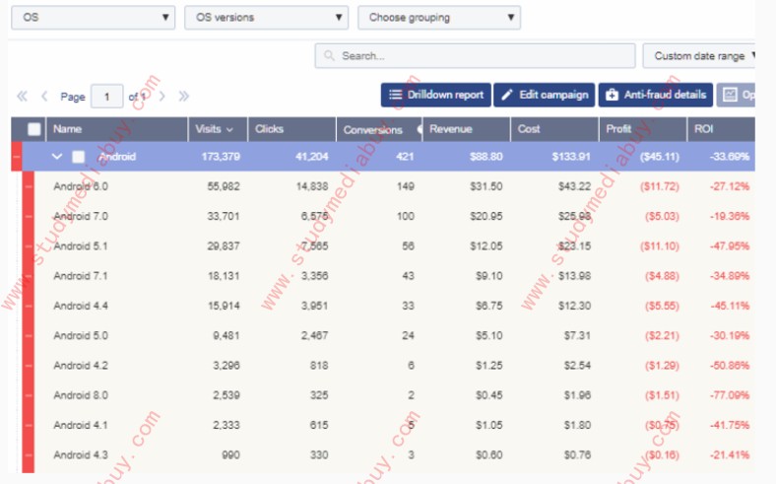Click clicks value 14,838

312,186
